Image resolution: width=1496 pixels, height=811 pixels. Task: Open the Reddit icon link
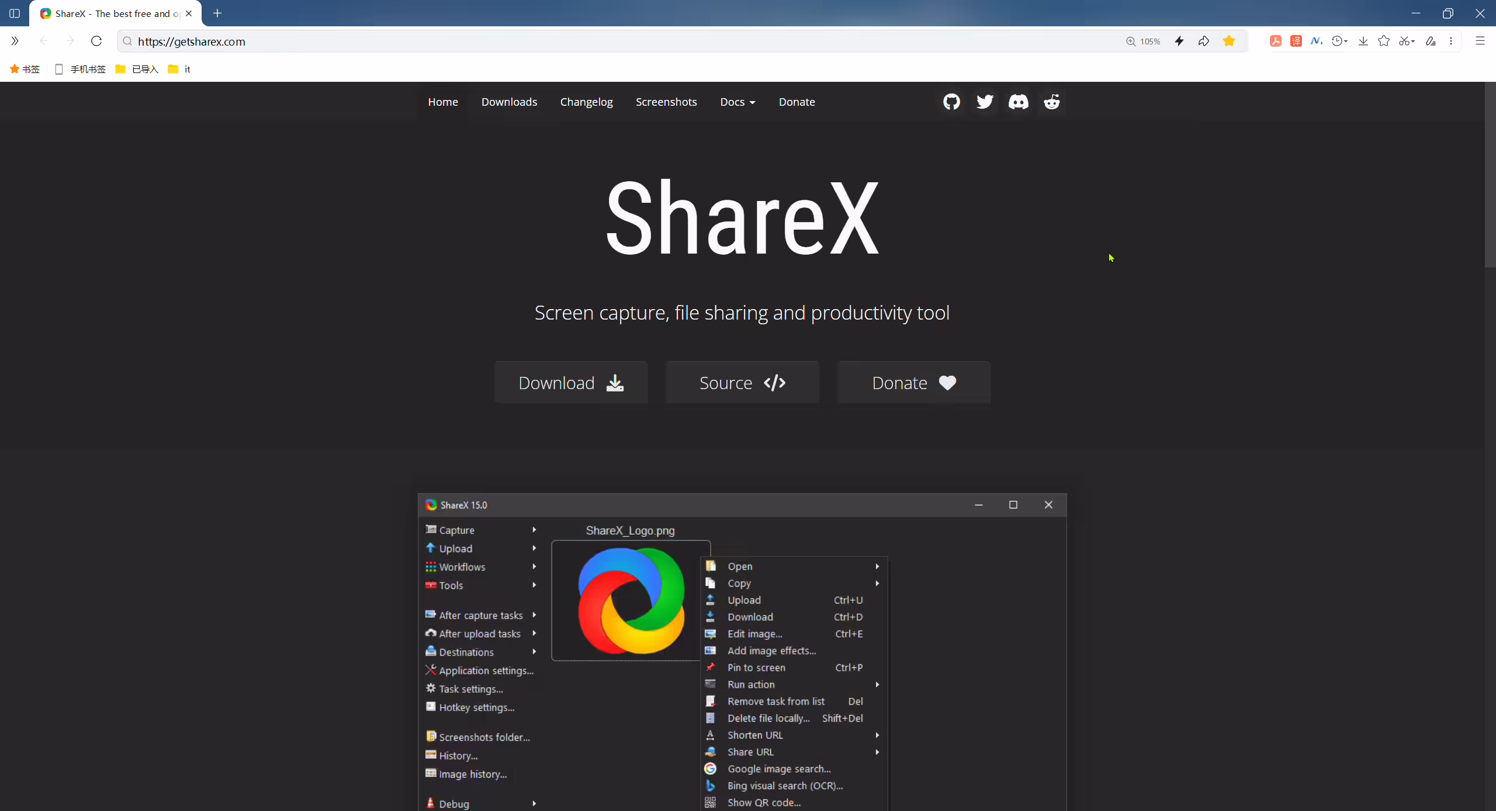click(x=1052, y=102)
